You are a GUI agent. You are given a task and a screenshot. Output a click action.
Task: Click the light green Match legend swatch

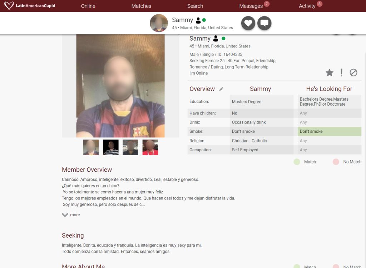point(297,162)
